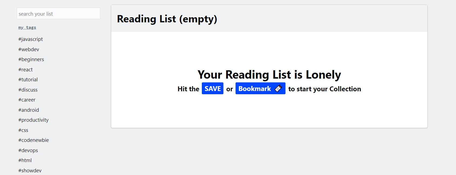Screen dimensions: 456x175
Task: Filter by the #react tag
Action: (25, 69)
